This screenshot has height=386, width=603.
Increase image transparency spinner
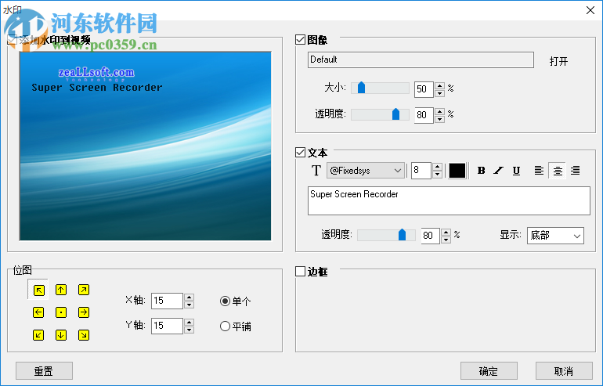[x=439, y=111]
